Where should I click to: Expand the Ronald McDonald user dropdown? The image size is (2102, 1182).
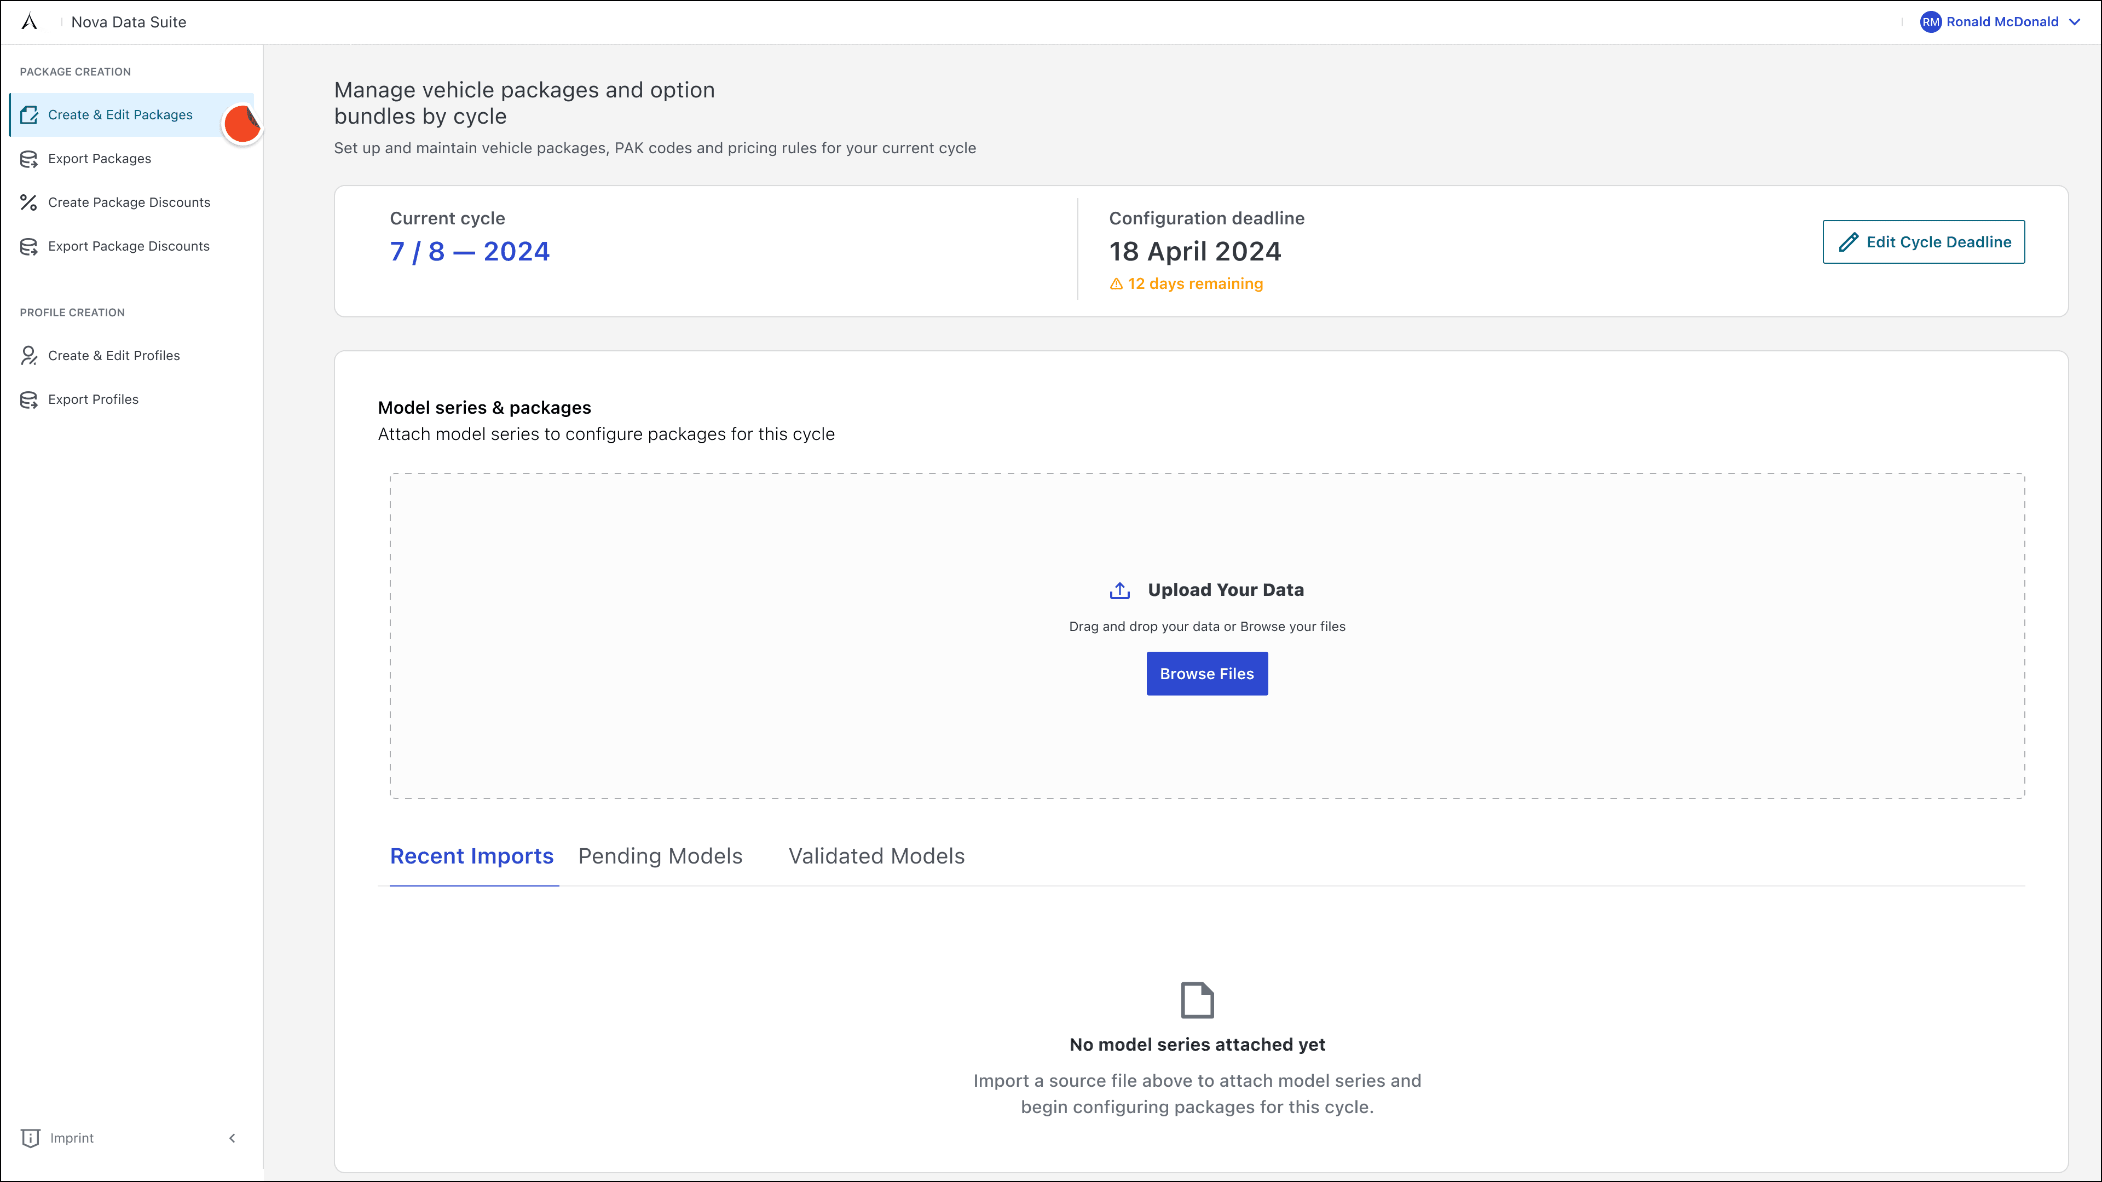pos(2074,22)
